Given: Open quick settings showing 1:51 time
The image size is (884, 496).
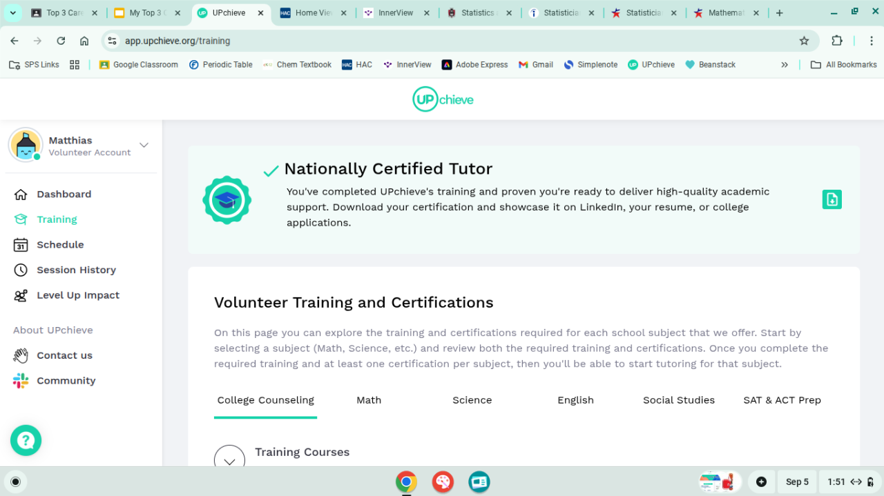Looking at the screenshot, I should pyautogui.click(x=850, y=482).
